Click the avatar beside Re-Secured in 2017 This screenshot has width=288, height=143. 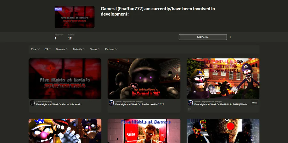coord(111,103)
